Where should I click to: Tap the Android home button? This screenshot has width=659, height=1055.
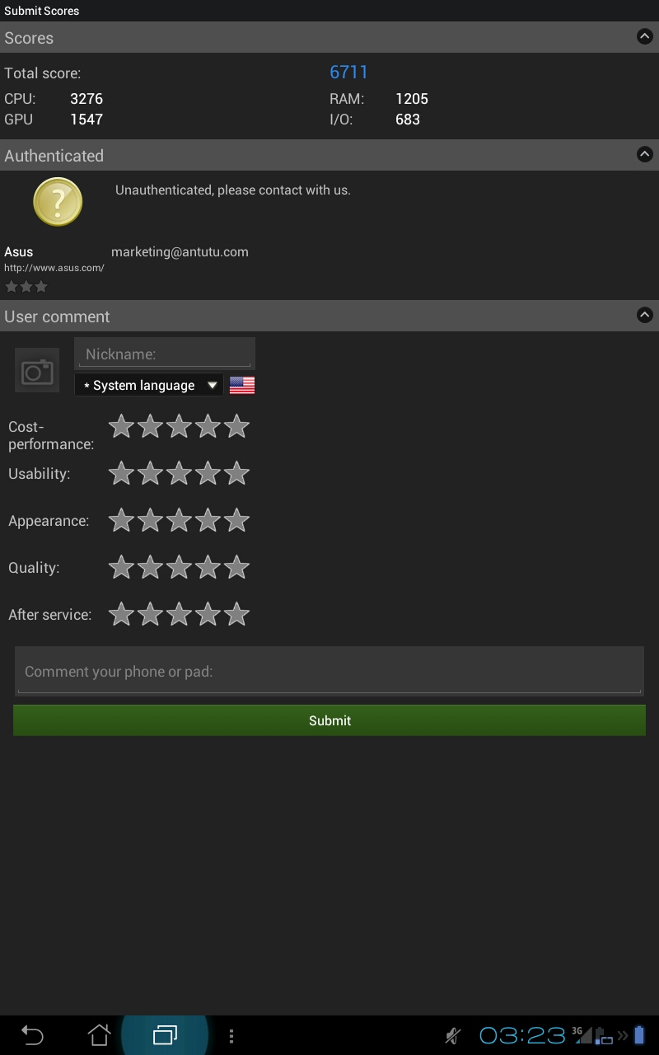99,1035
